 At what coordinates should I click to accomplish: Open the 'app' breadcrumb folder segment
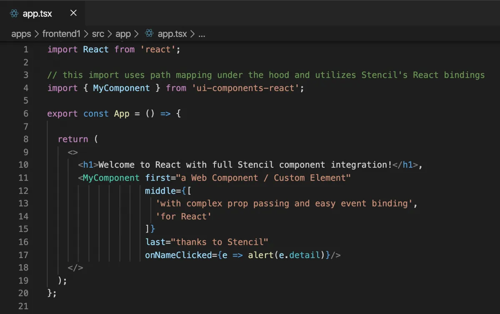tap(123, 34)
